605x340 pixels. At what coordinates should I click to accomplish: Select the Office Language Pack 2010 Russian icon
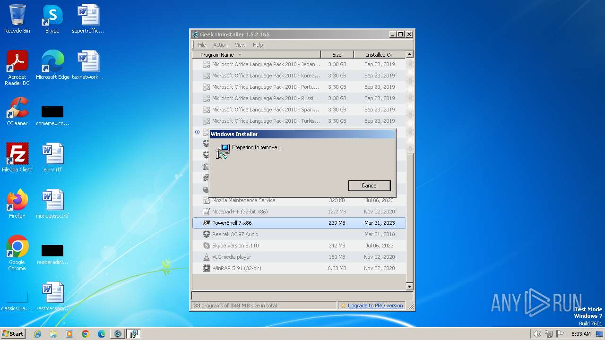[x=206, y=98]
